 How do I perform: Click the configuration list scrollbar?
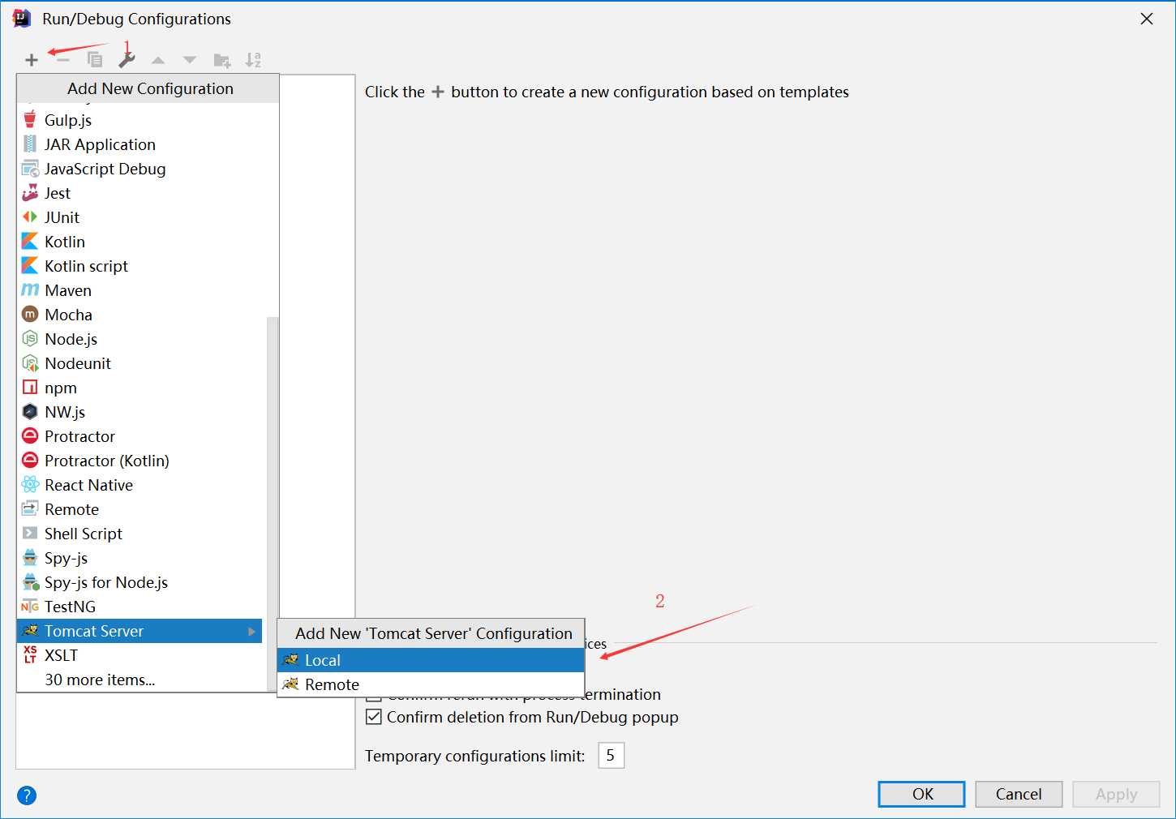pyautogui.click(x=273, y=503)
